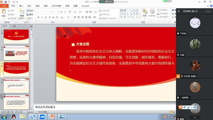Click the Paste (粘贴) icon
The width and height of the screenshot is (213, 120).
[3, 12]
